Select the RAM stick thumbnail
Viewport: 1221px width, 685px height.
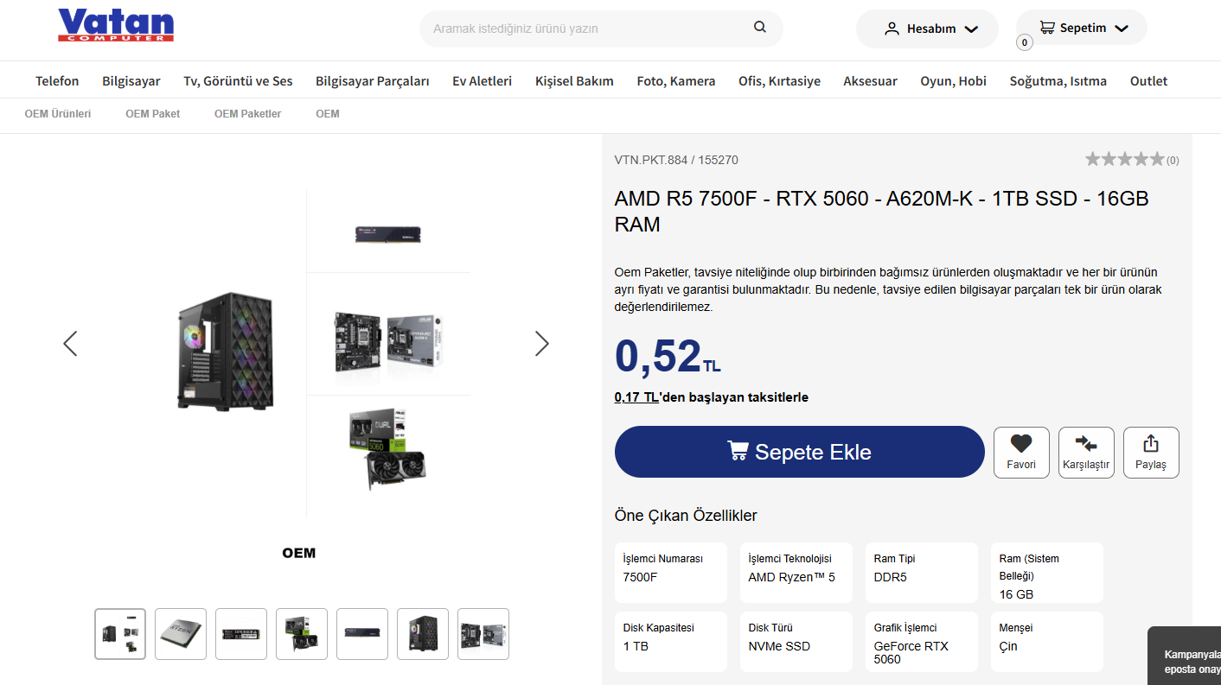[362, 634]
